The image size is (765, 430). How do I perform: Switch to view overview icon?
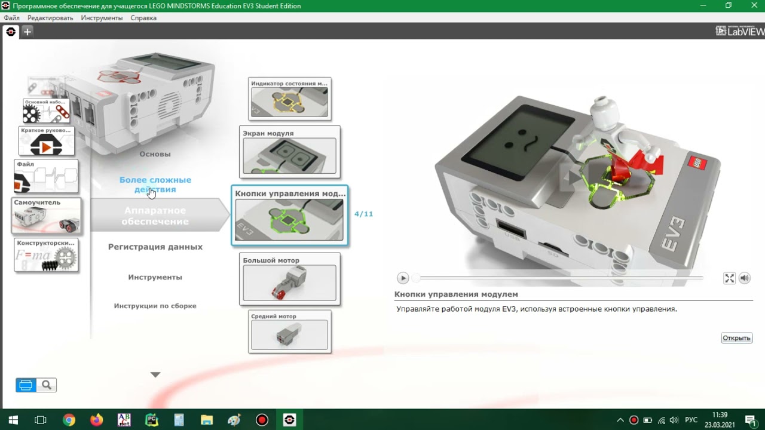(x=26, y=385)
